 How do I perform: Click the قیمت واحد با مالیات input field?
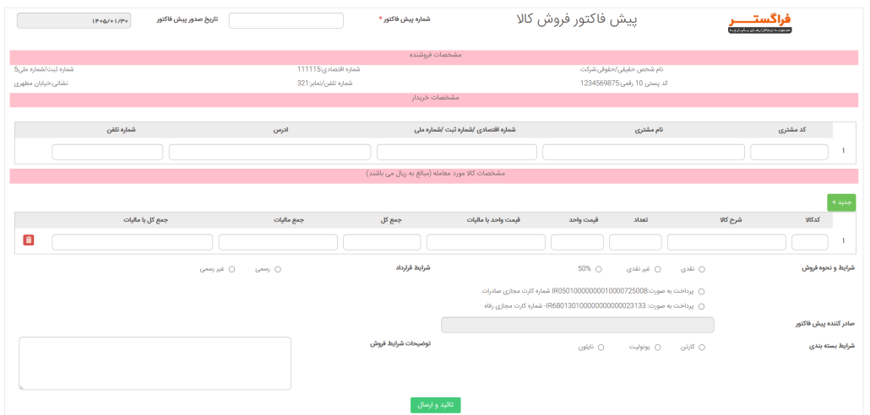[486, 242]
